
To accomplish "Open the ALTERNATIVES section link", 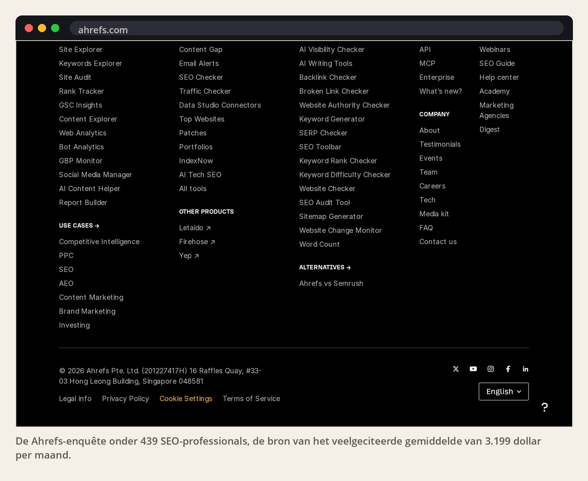I will pos(325,267).
